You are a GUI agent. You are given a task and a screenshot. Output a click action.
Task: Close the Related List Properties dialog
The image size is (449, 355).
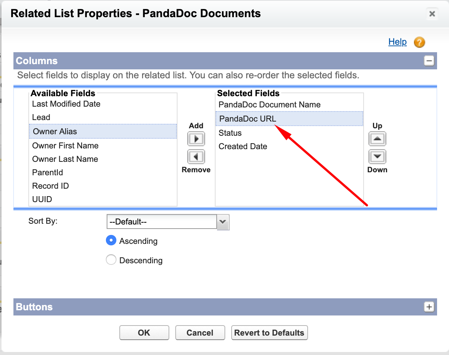[432, 14]
